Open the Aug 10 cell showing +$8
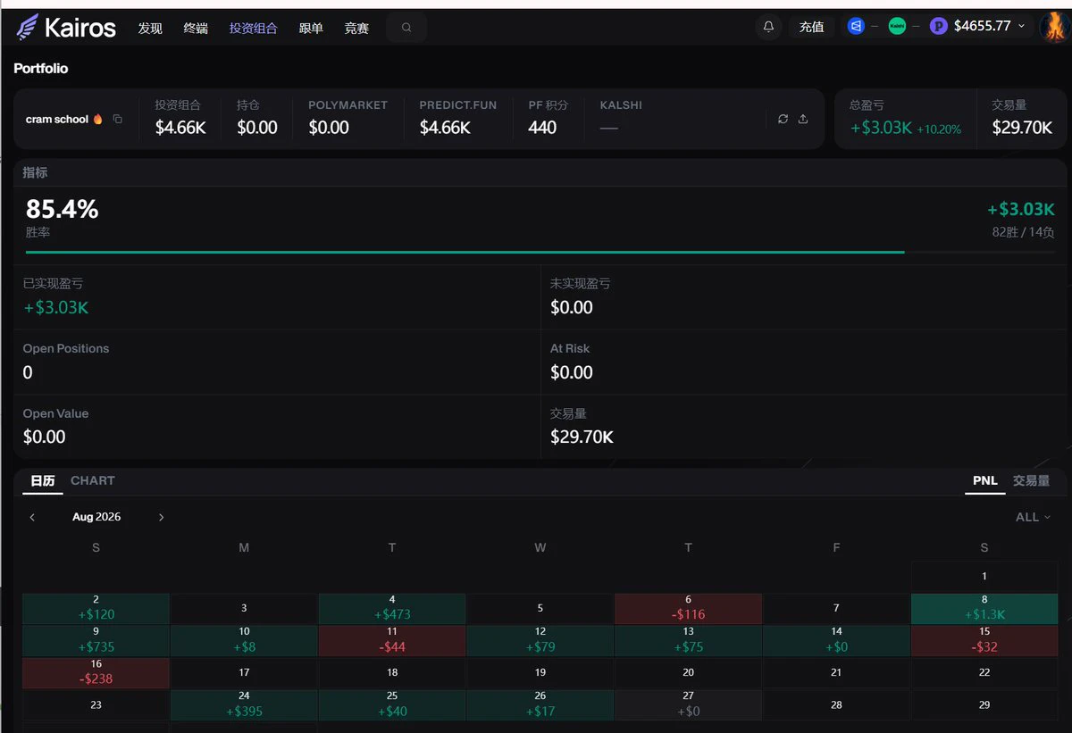The image size is (1072, 733). click(x=244, y=640)
